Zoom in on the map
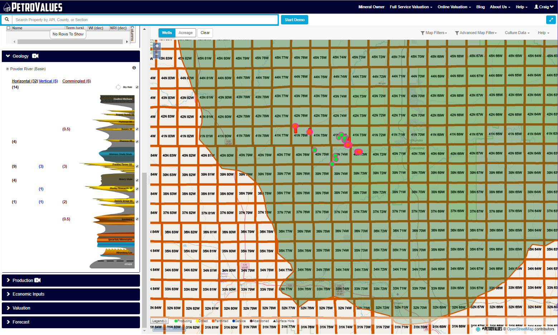 157,46
